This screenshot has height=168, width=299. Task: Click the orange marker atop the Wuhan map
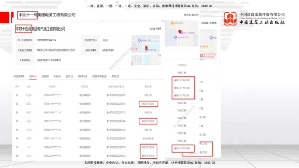point(172,23)
